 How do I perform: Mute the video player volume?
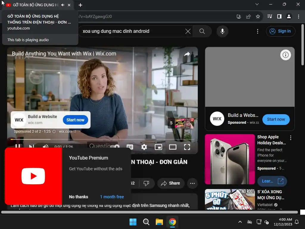(46, 146)
